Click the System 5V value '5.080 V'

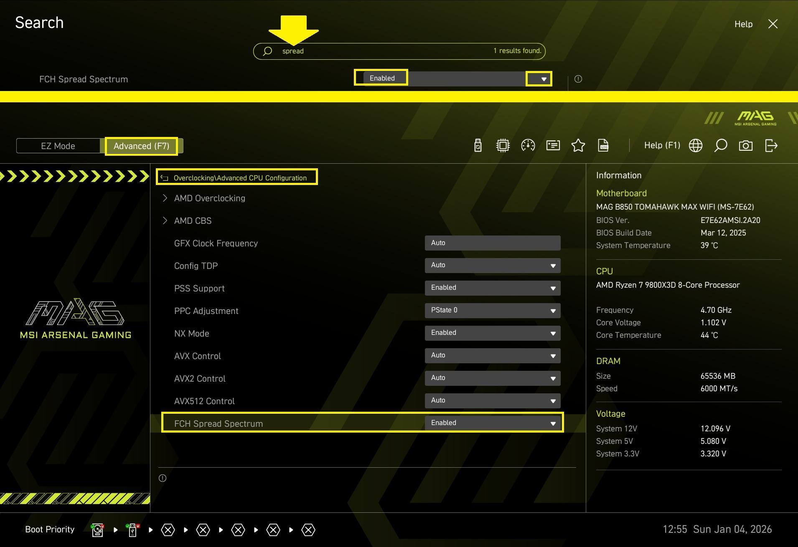click(x=713, y=441)
